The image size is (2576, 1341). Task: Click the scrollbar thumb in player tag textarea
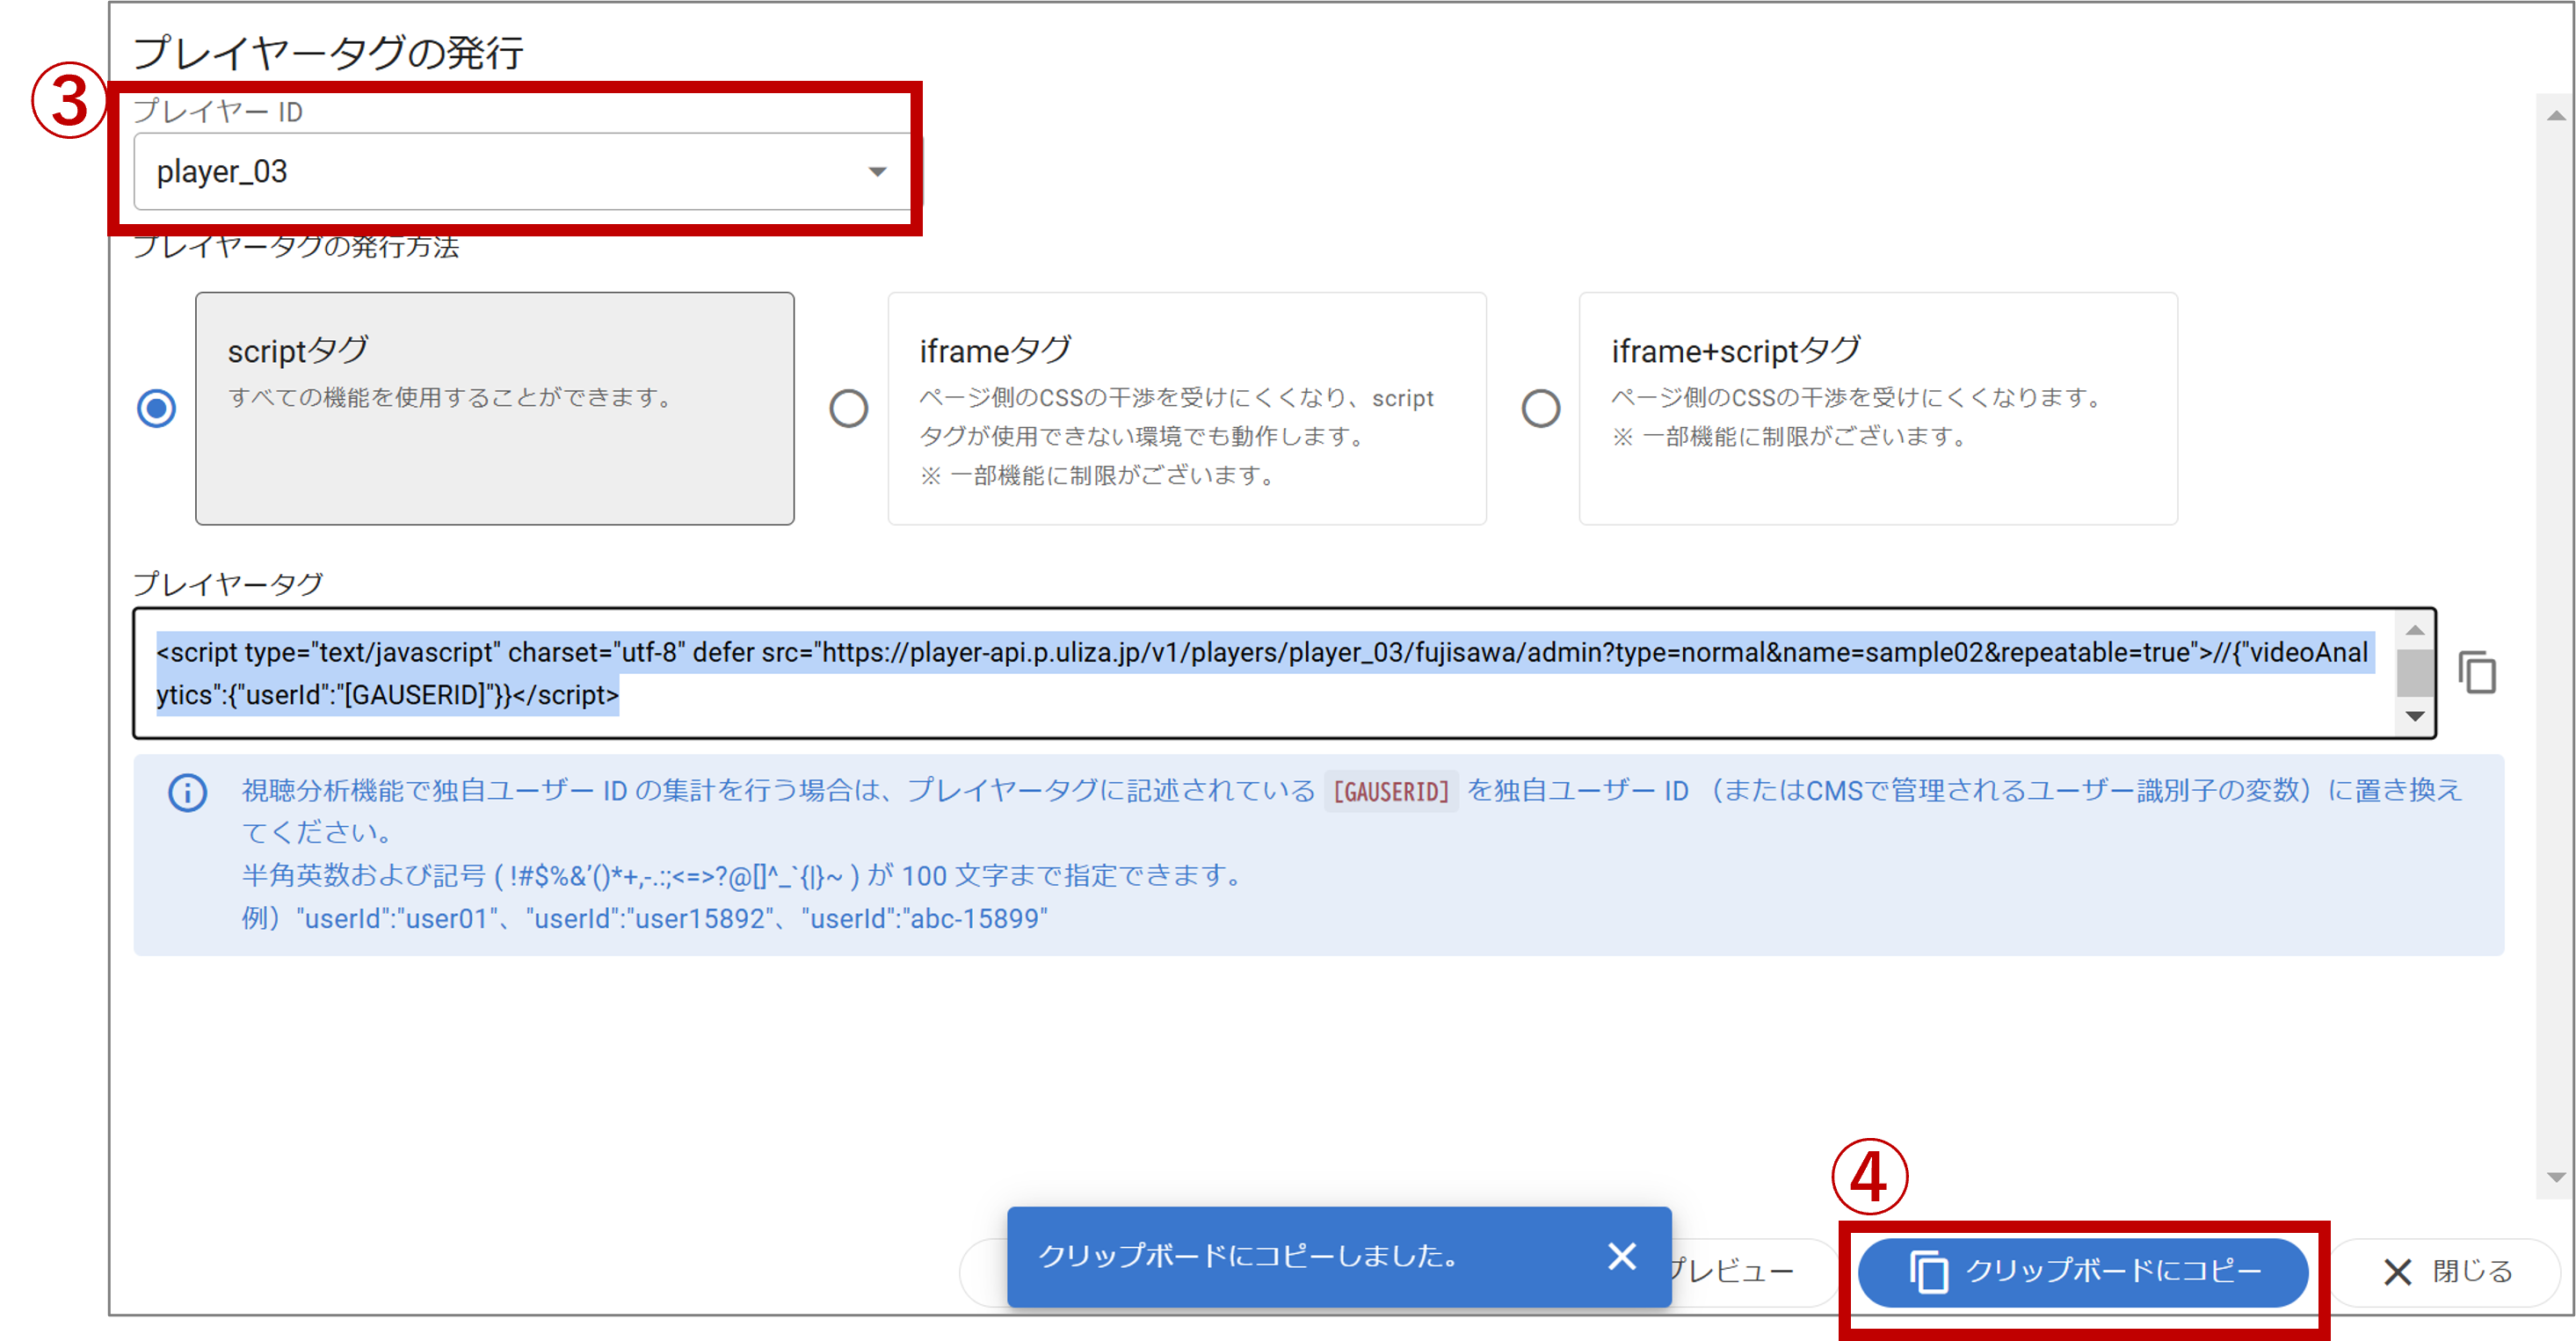click(2414, 671)
